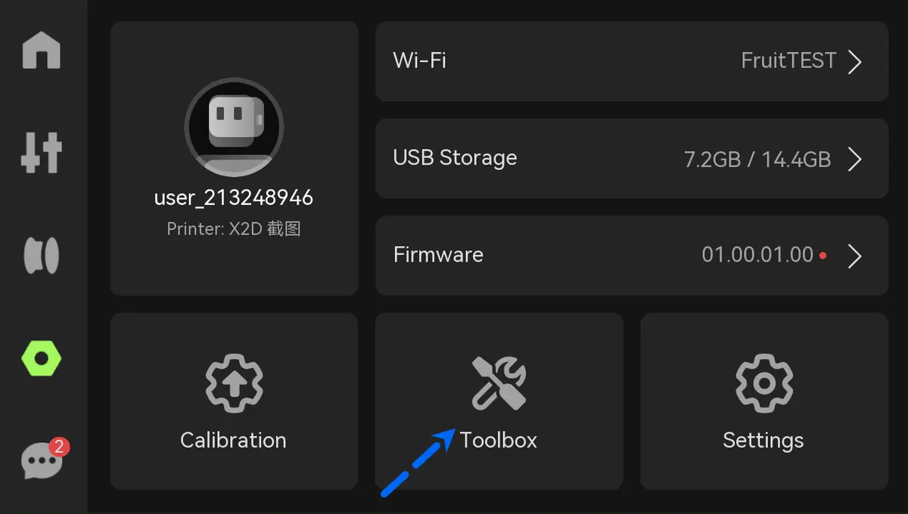This screenshot has height=514, width=908.
Task: Expand the Wi-Fi row chevron
Action: point(855,61)
